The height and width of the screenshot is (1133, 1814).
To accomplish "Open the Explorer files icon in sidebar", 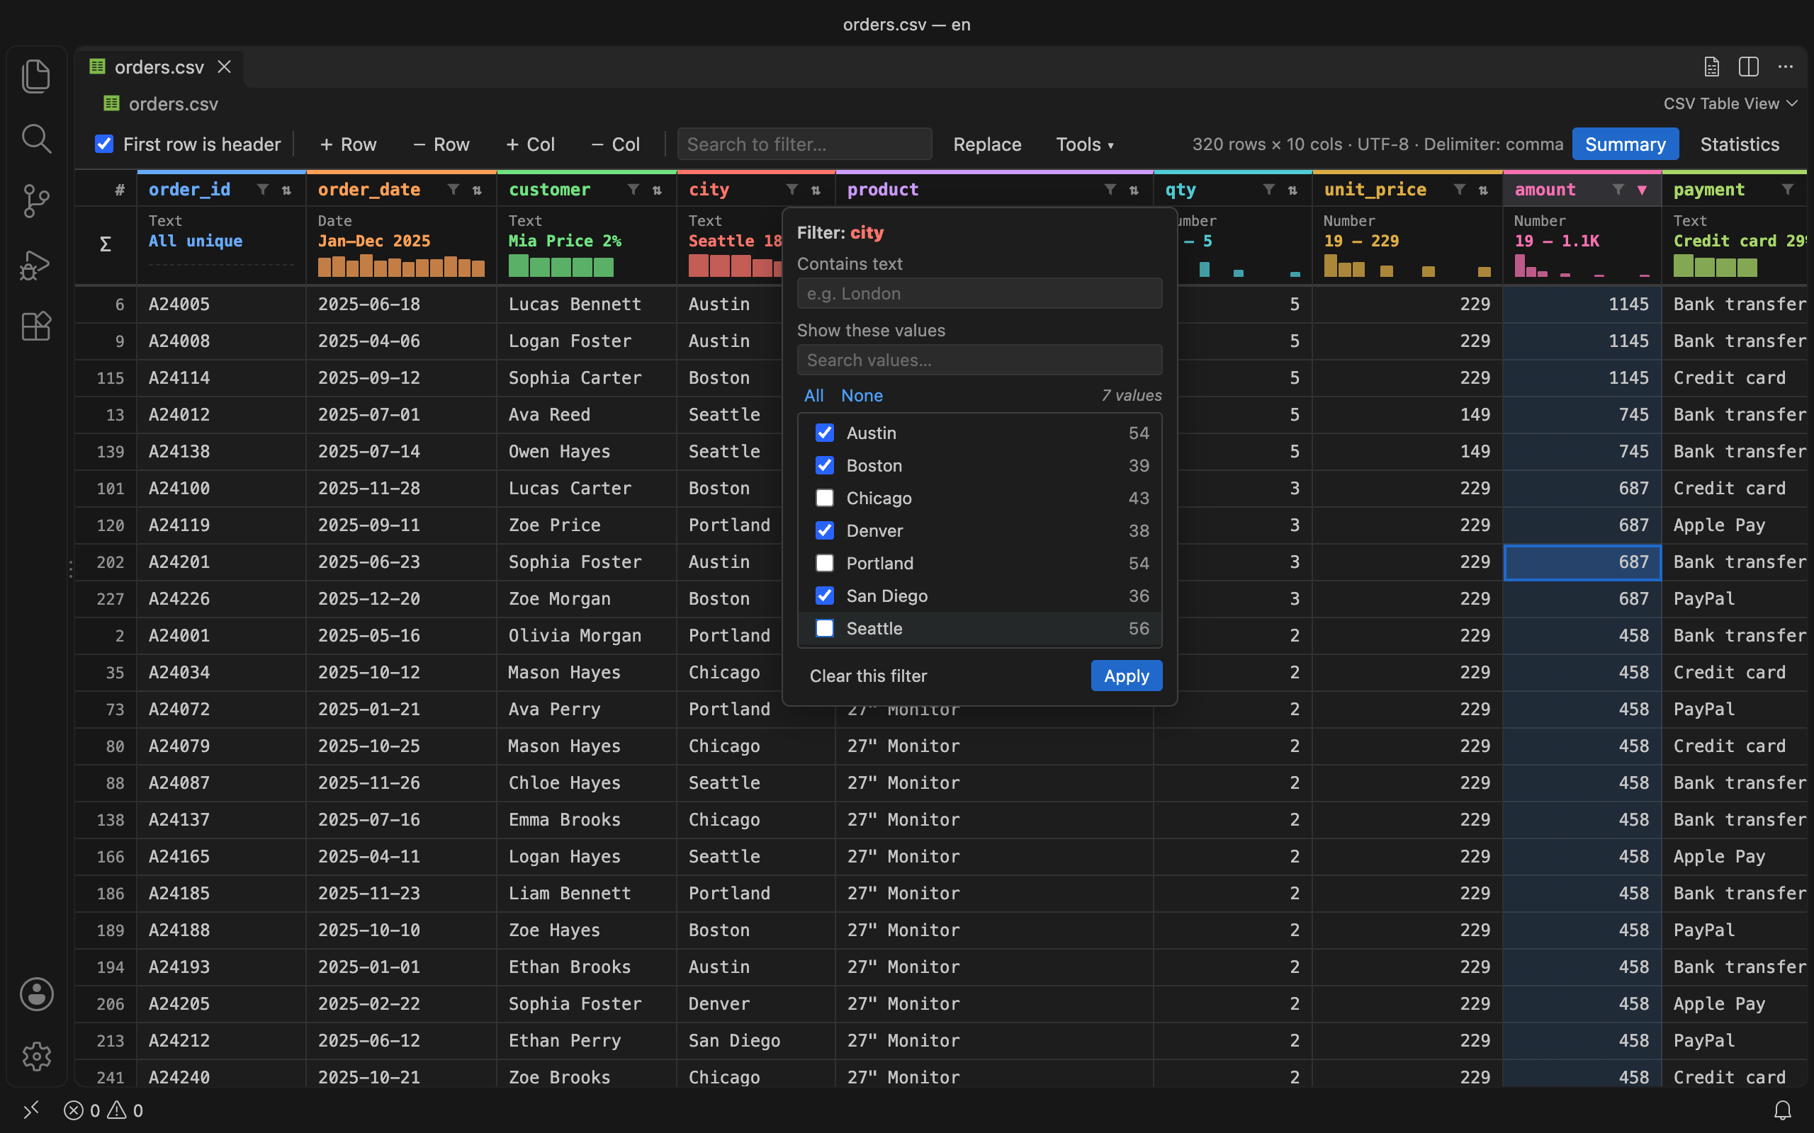I will point(36,76).
